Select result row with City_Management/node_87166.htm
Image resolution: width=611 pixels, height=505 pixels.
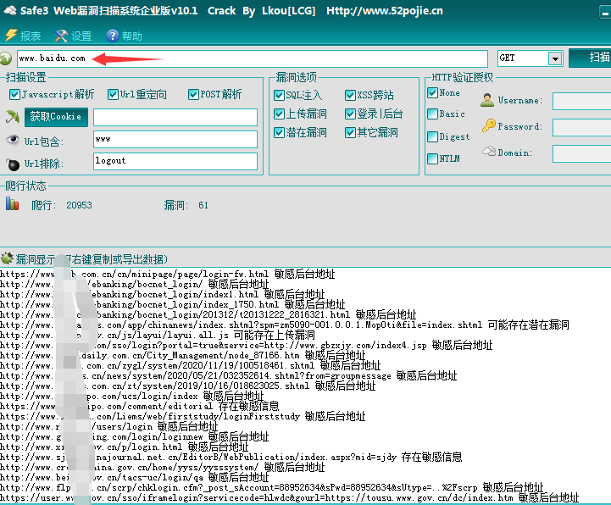pyautogui.click(x=183, y=355)
